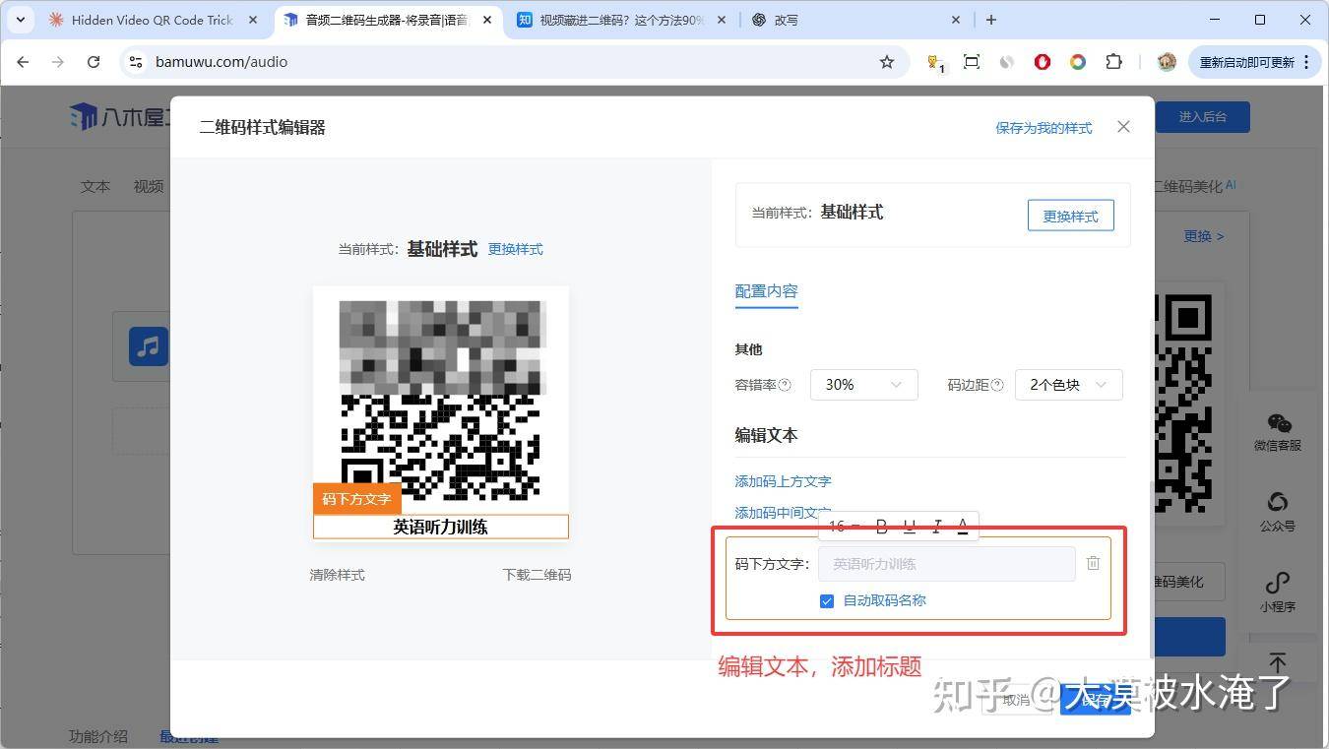This screenshot has width=1329, height=749.
Task: Click the music note audio icon
Action: point(149,346)
